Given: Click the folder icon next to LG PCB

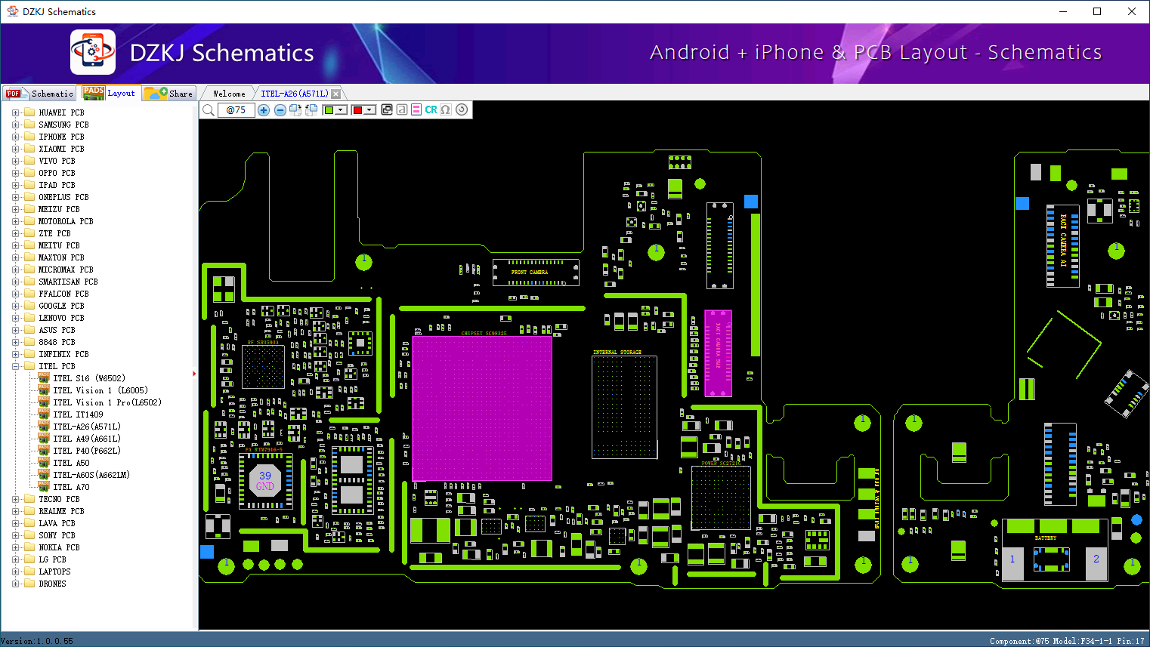Looking at the screenshot, I should pos(29,559).
